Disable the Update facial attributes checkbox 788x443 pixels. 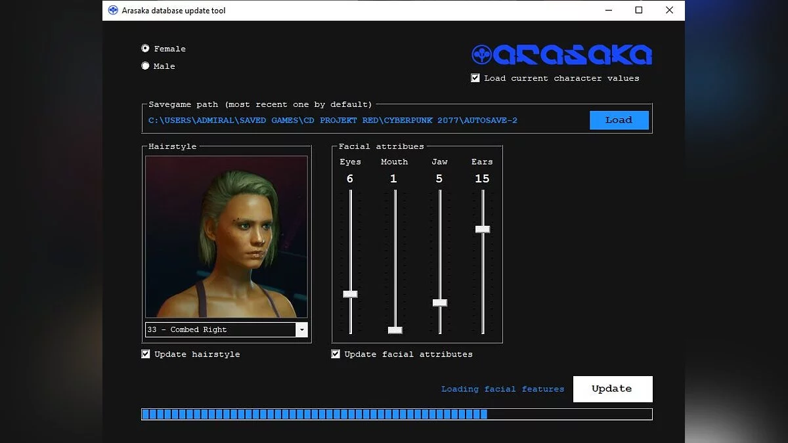[x=336, y=354]
